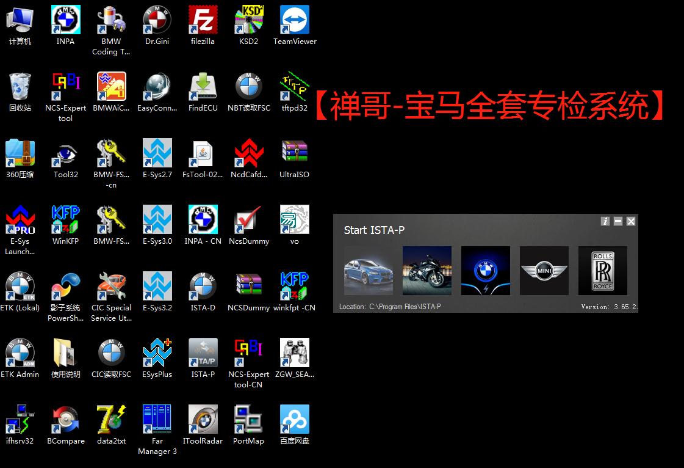Image resolution: width=684 pixels, height=468 pixels.
Task: Launch the KSD2 application
Action: click(248, 19)
